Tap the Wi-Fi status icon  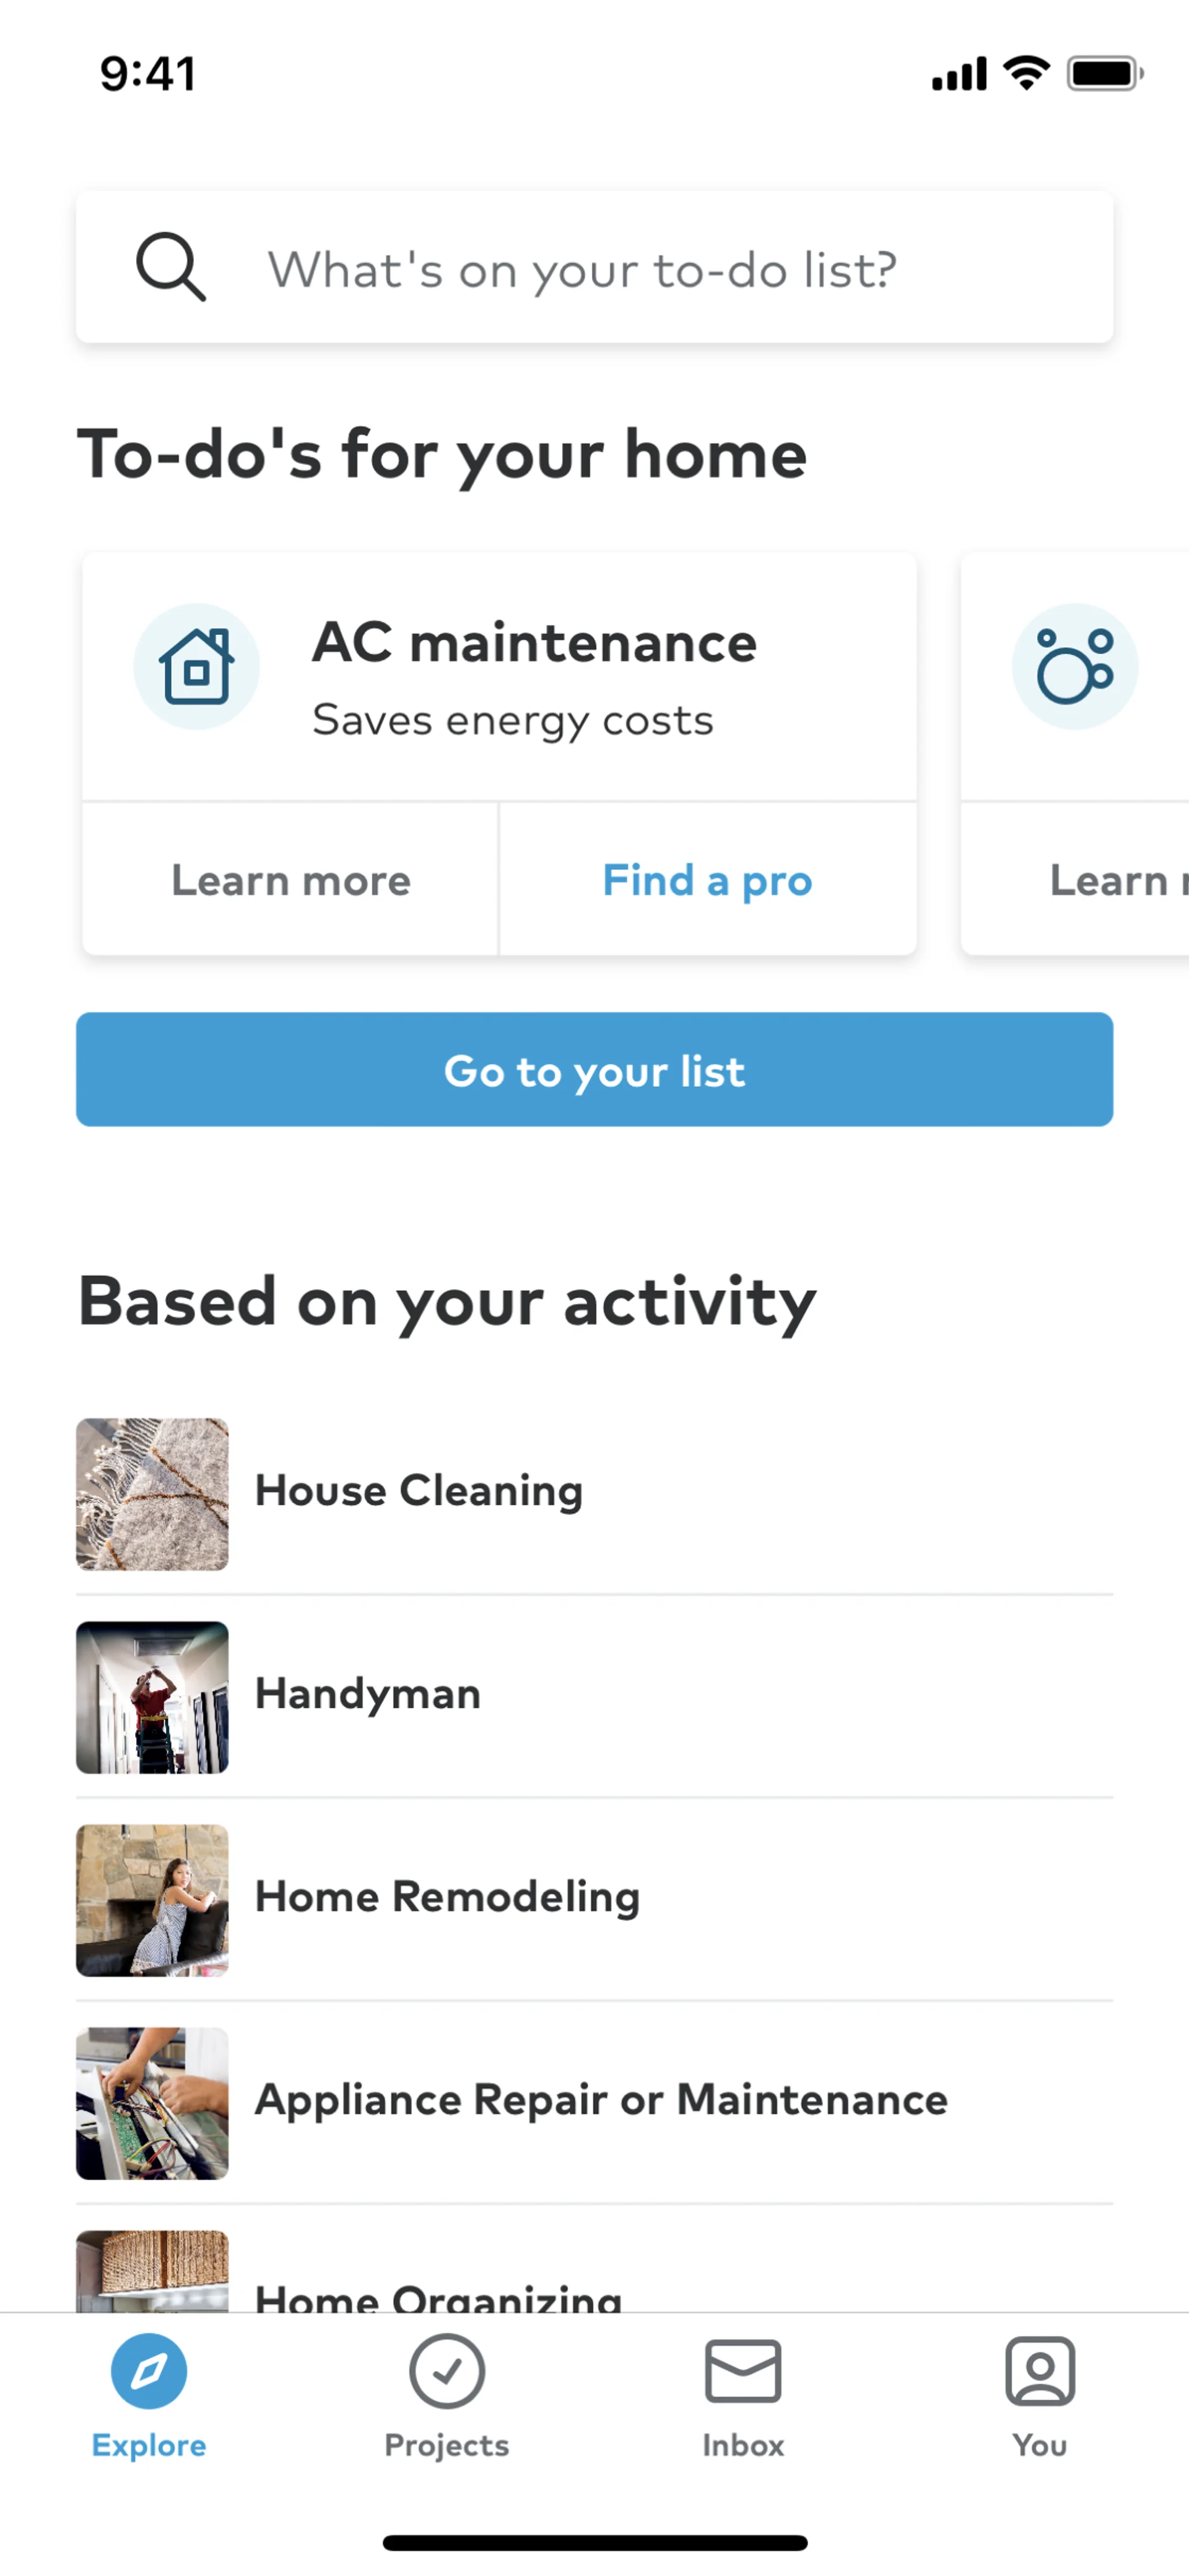(1026, 73)
